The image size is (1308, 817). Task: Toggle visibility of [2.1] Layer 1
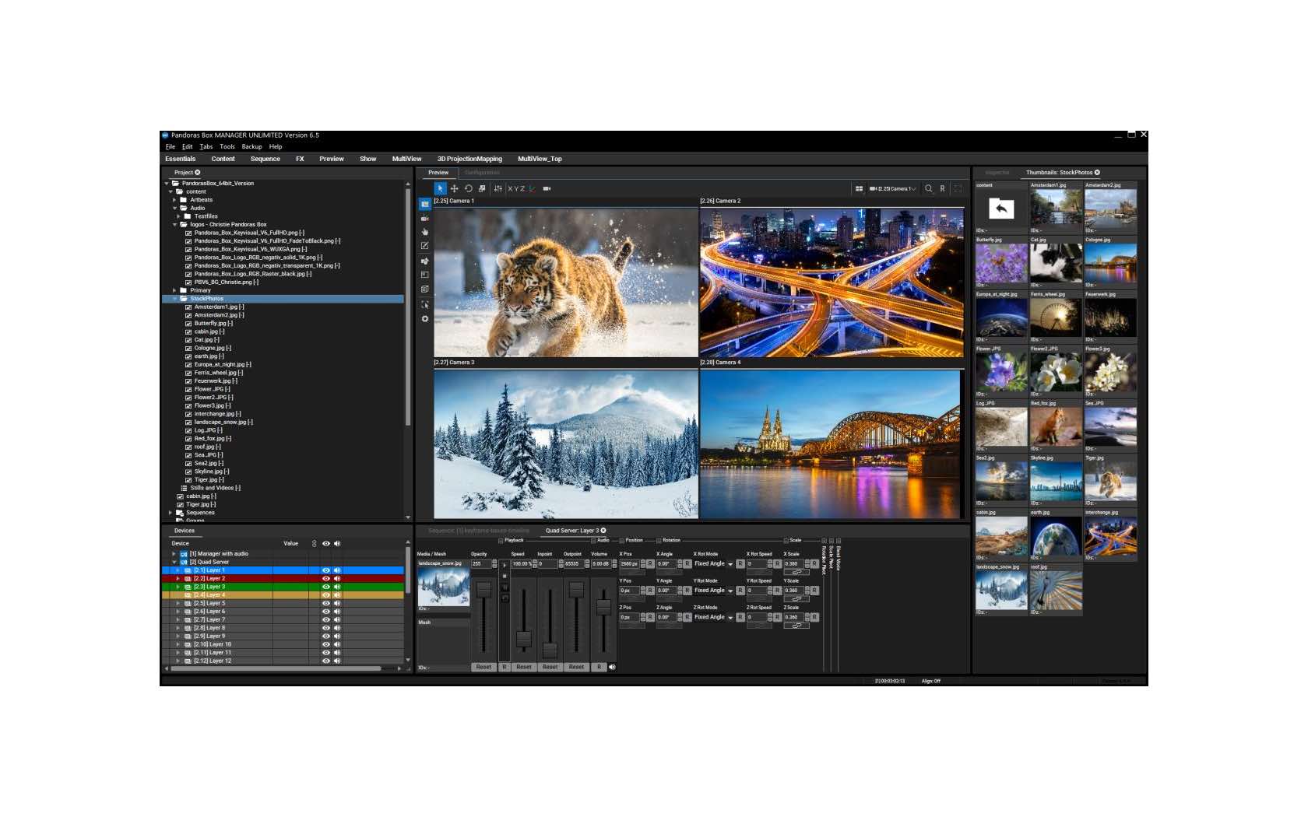[326, 570]
